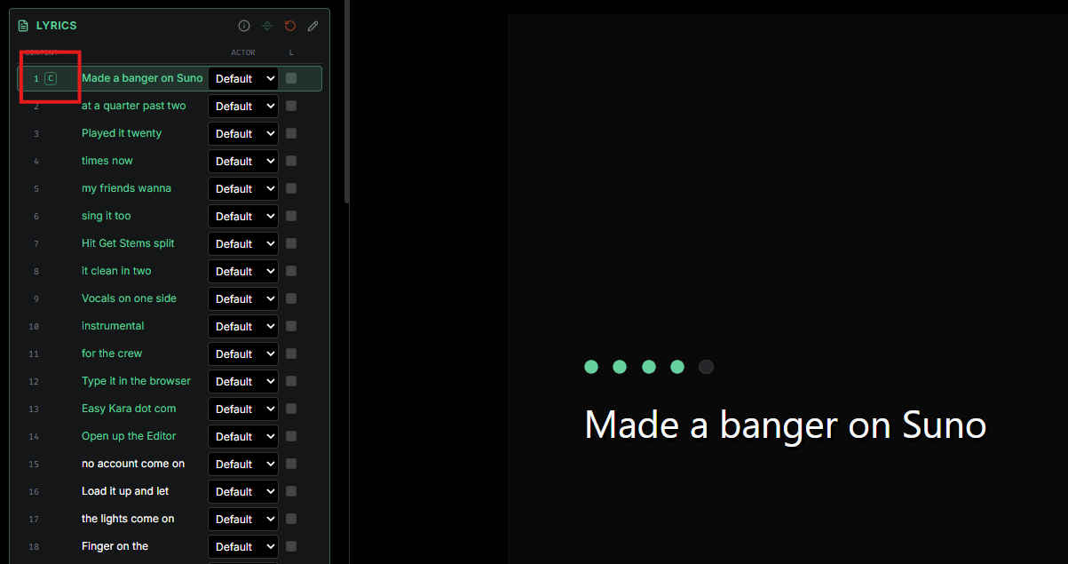Check the L box for "Made a banger on Suno"
This screenshot has height=564, width=1068.
tap(291, 78)
